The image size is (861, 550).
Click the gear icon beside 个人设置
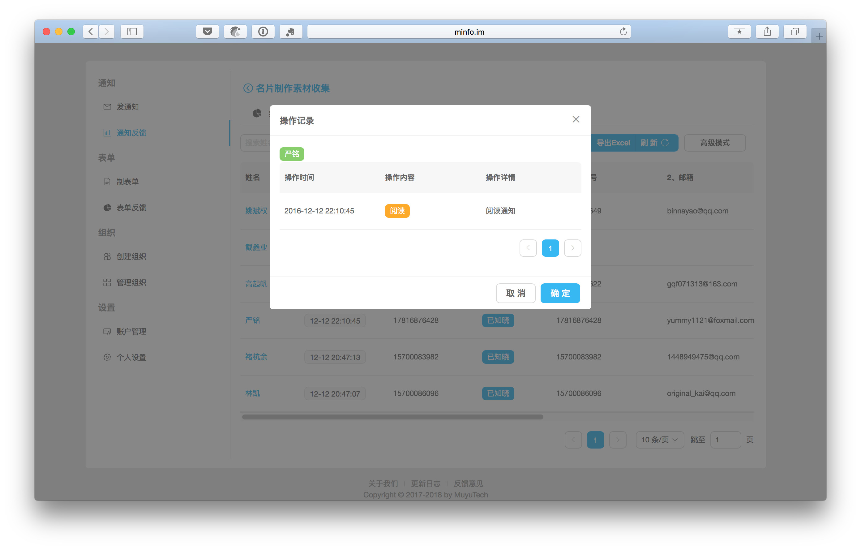click(107, 357)
